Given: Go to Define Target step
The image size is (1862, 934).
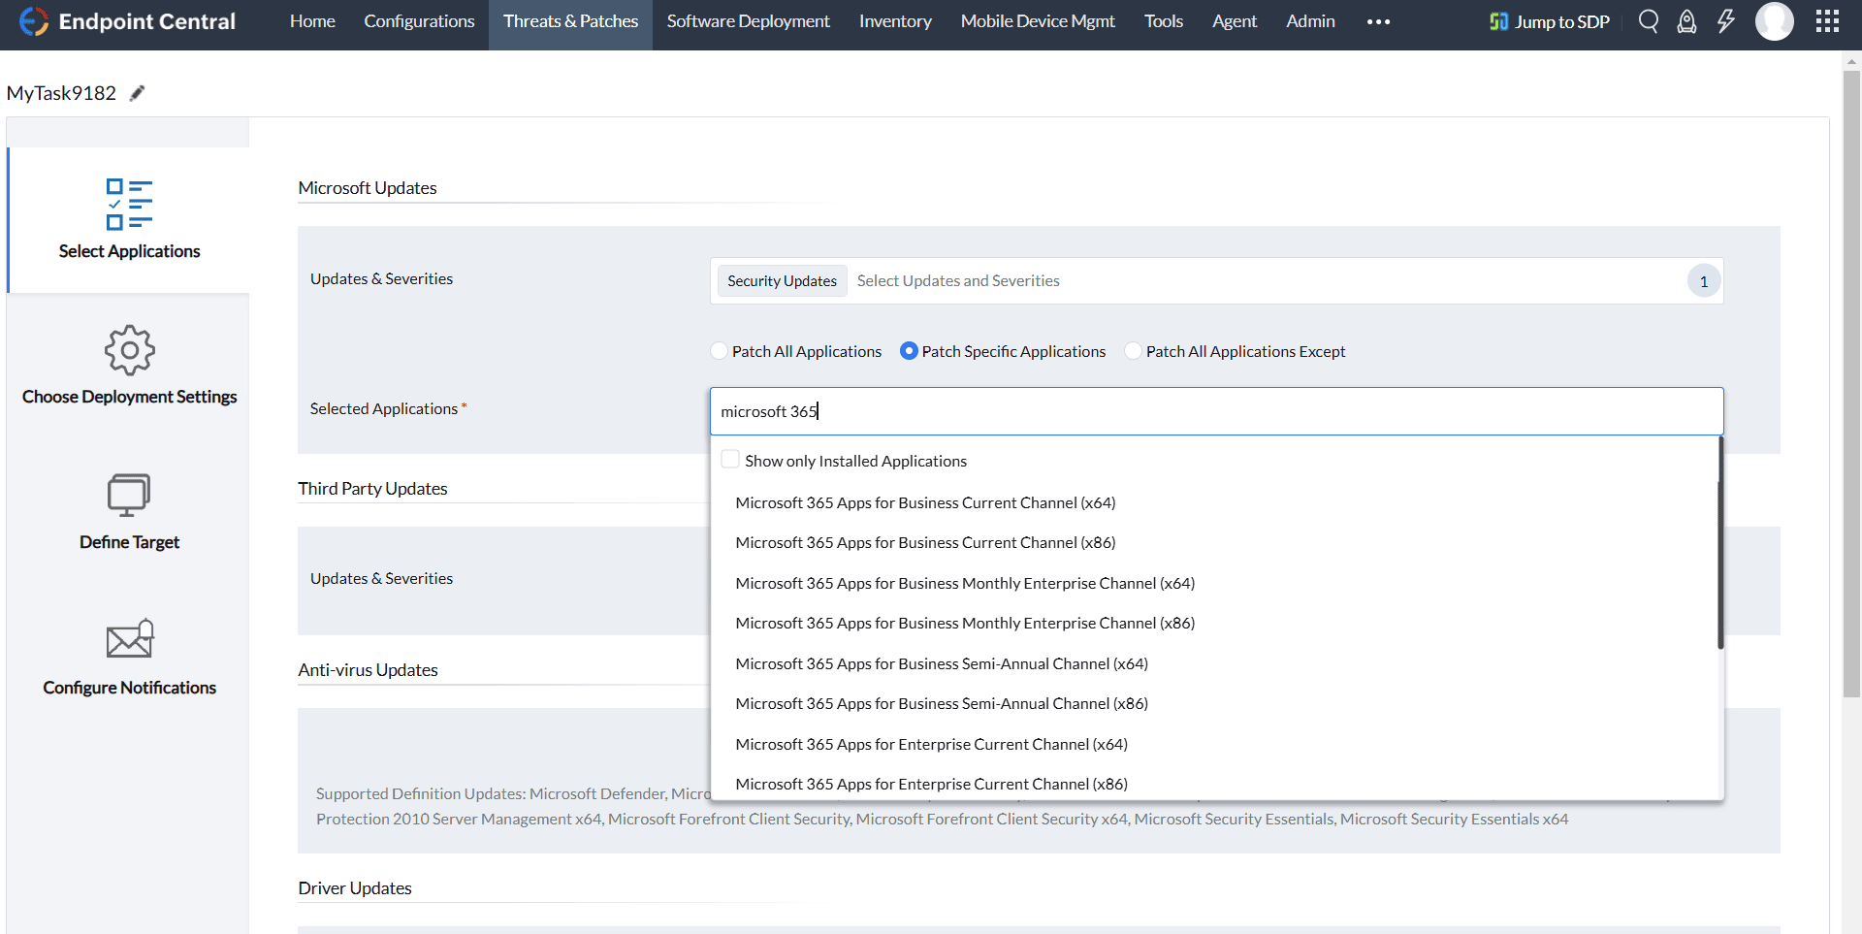Looking at the screenshot, I should click(129, 511).
